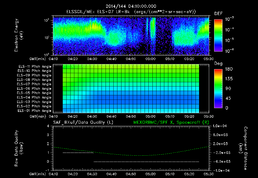Click the 10^0 tick on the electron energy axis
This screenshot has height=178, width=258.
(x=47, y=55)
